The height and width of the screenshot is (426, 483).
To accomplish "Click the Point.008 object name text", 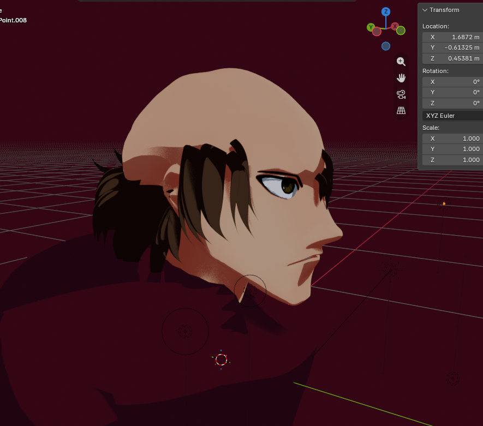I will click(x=13, y=20).
